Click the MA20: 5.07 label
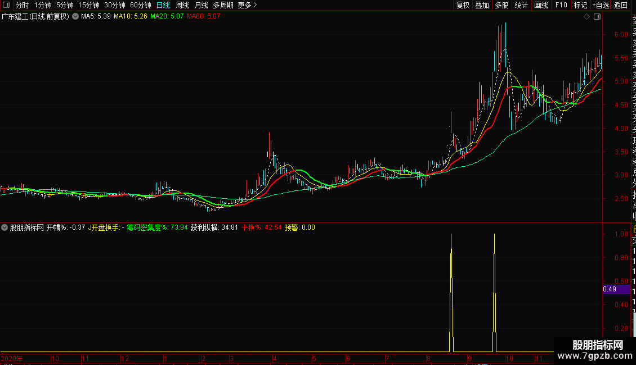The height and width of the screenshot is (365, 636). 167,17
